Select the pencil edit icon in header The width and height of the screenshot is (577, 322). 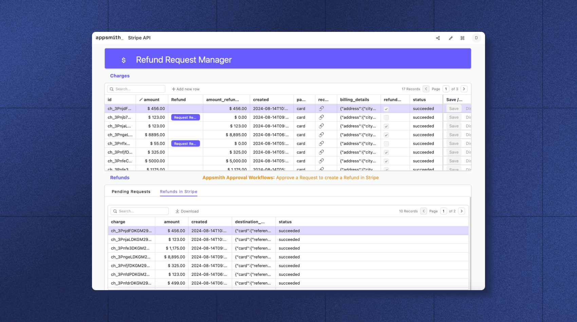[450, 38]
